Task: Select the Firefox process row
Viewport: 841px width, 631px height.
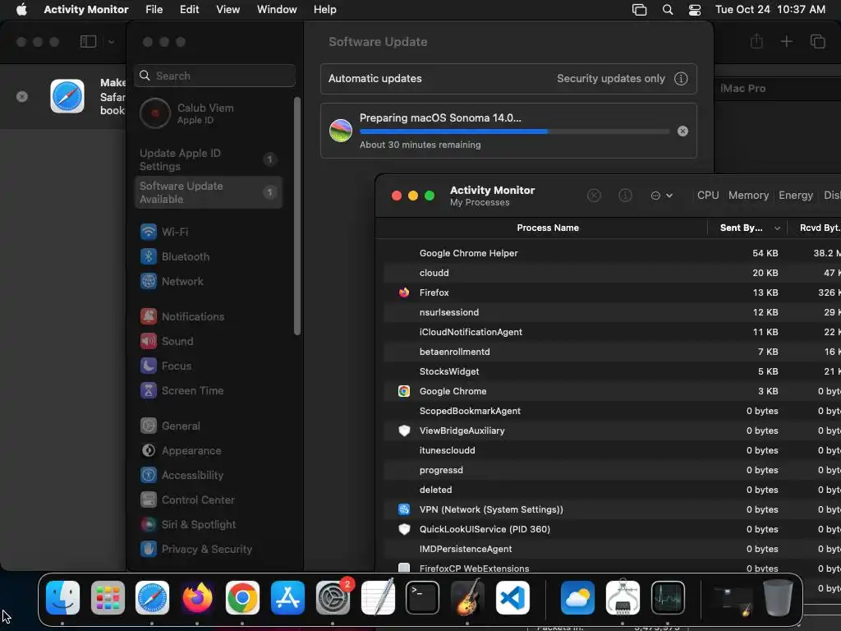Action: (x=612, y=293)
